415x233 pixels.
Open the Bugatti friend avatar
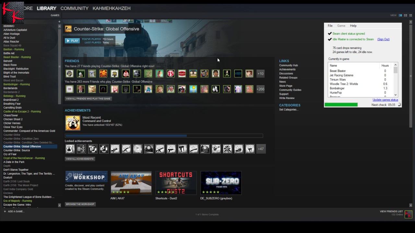(x=182, y=73)
